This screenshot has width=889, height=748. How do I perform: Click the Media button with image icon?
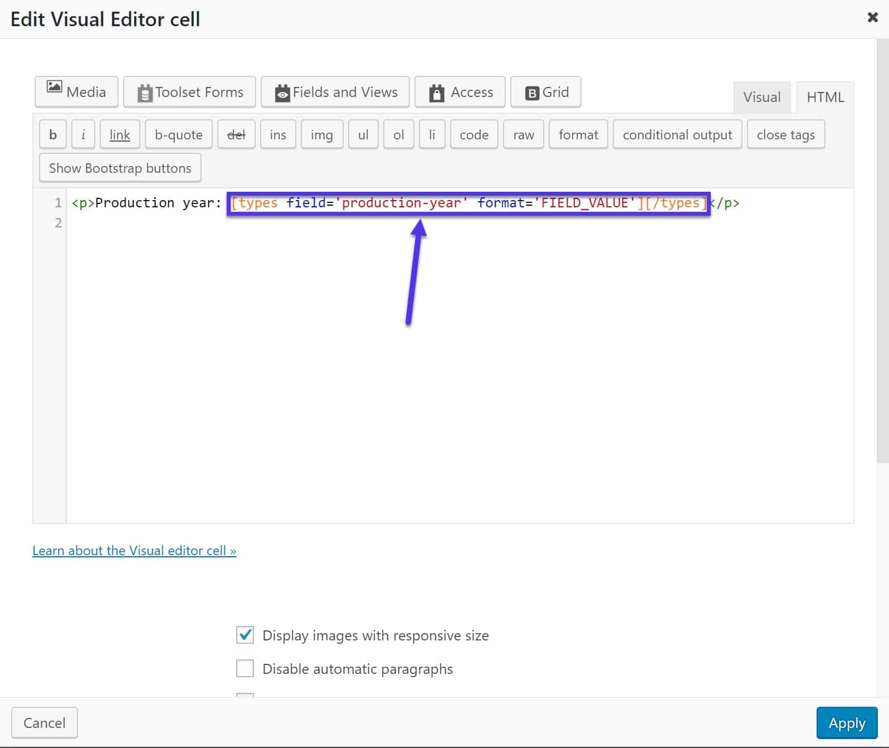pyautogui.click(x=76, y=92)
